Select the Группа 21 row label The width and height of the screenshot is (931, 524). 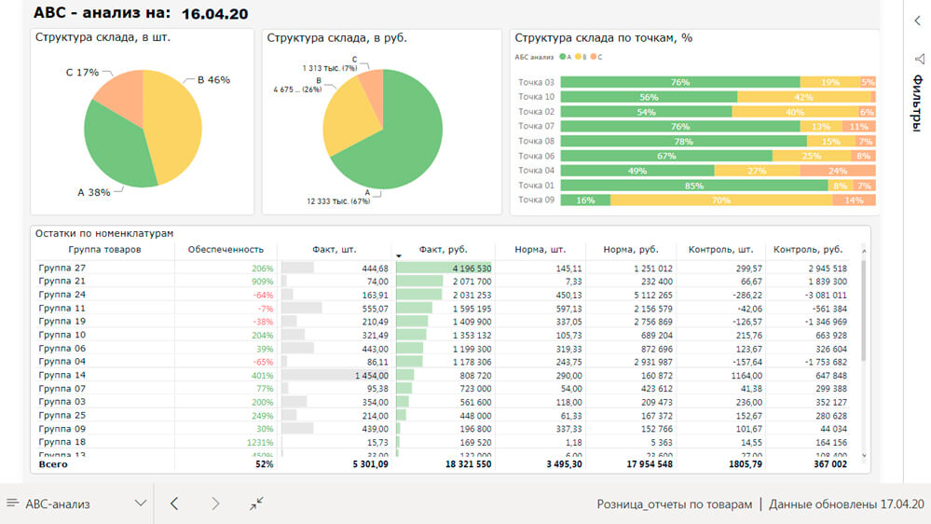(62, 281)
